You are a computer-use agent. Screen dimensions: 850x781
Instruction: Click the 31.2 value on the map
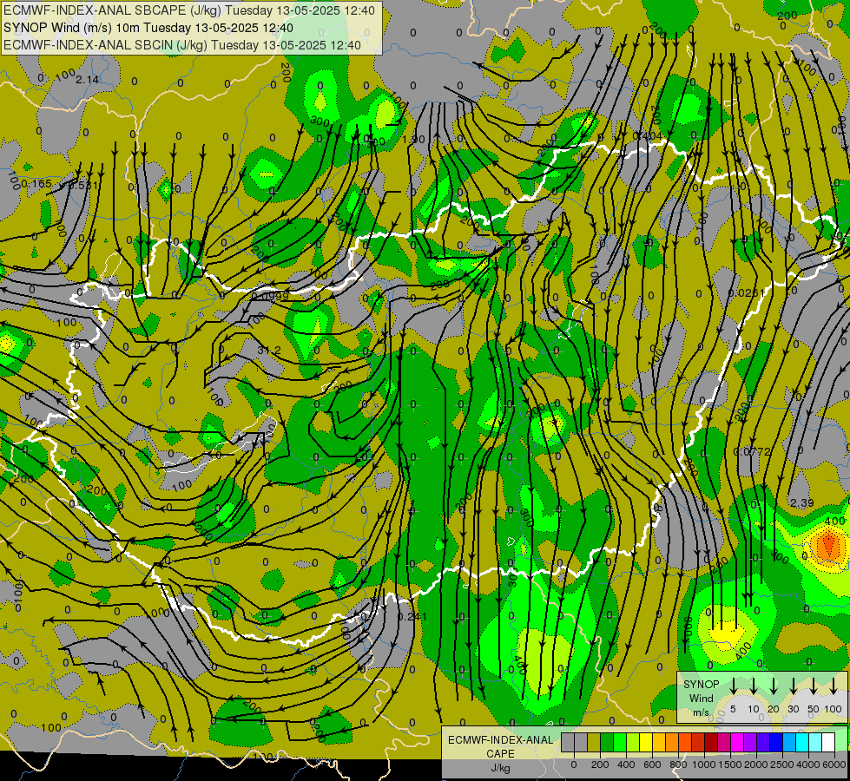(x=269, y=351)
